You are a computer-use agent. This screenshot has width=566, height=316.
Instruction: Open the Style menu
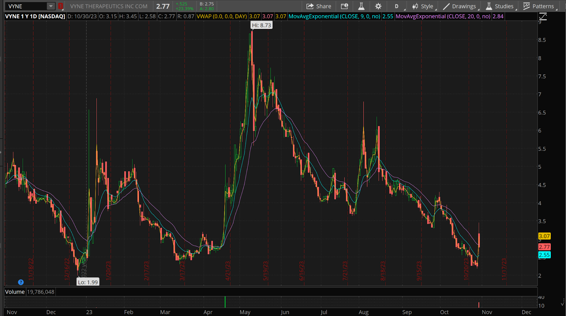pos(423,6)
